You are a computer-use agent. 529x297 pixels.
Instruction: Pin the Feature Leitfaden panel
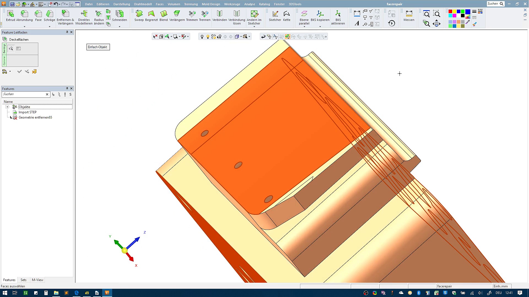point(67,32)
